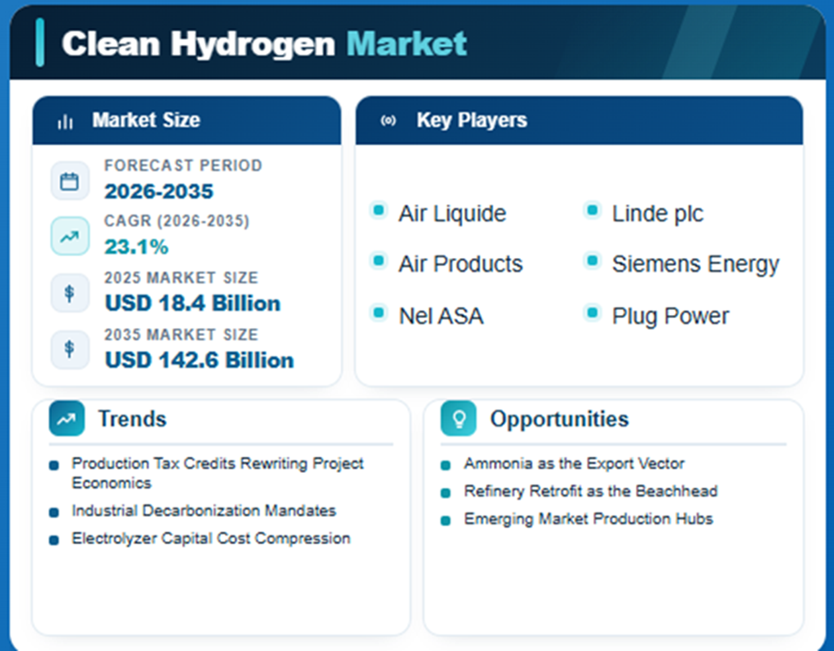Click the Opportunities lightbulb icon

pyautogui.click(x=459, y=418)
